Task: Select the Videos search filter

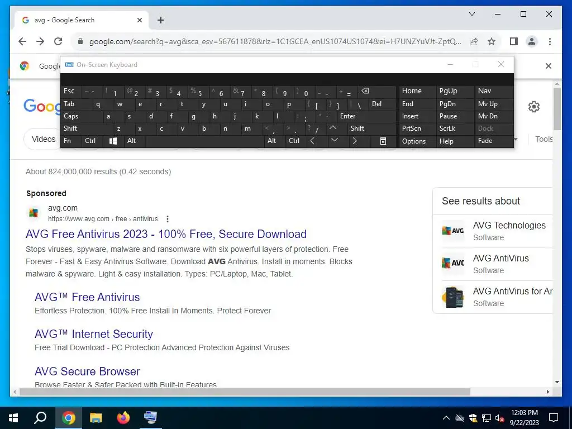Action: (44, 139)
